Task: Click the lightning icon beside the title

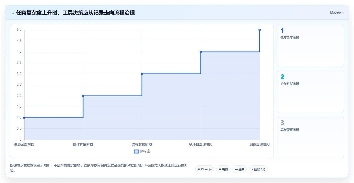Action: [12, 13]
